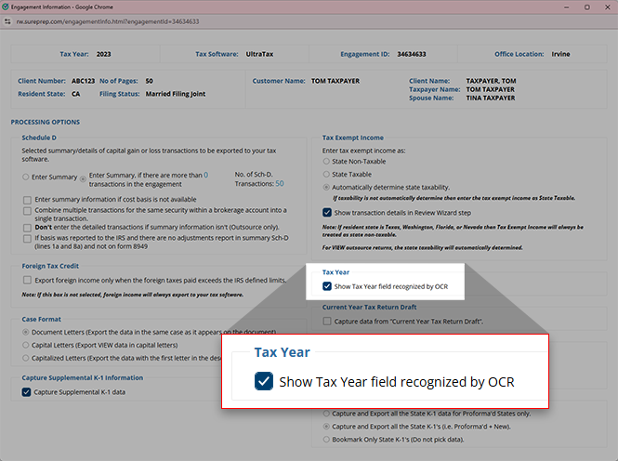This screenshot has width=618, height=461.
Task: Click the PROCESSING OPTIONS heading
Action: pyautogui.click(x=46, y=122)
